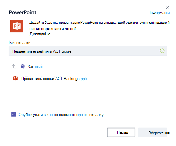Click the green validation checkmark icon
This screenshot has height=146, width=176.
(x=162, y=51)
